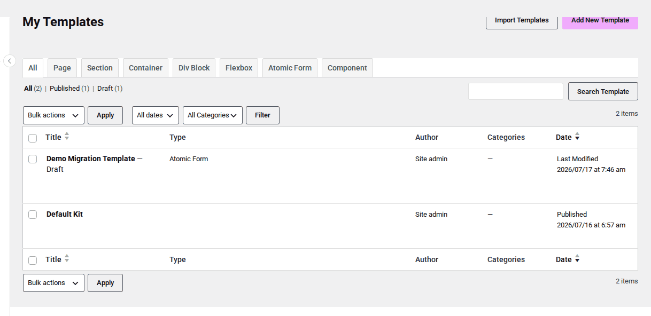
Task: Switch to the All tab
Action: click(33, 68)
